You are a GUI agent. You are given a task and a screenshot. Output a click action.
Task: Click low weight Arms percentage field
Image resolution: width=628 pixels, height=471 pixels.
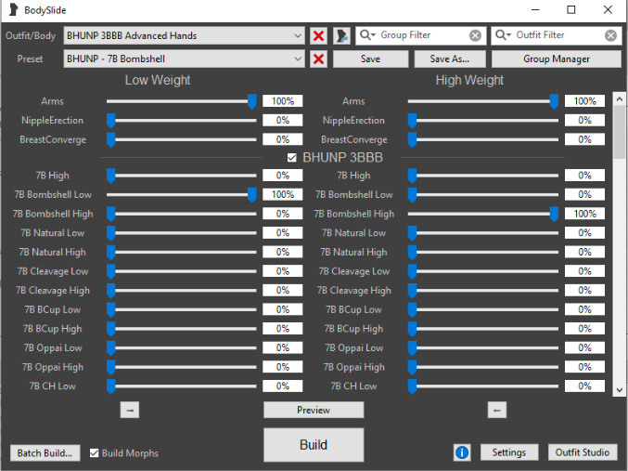point(283,101)
